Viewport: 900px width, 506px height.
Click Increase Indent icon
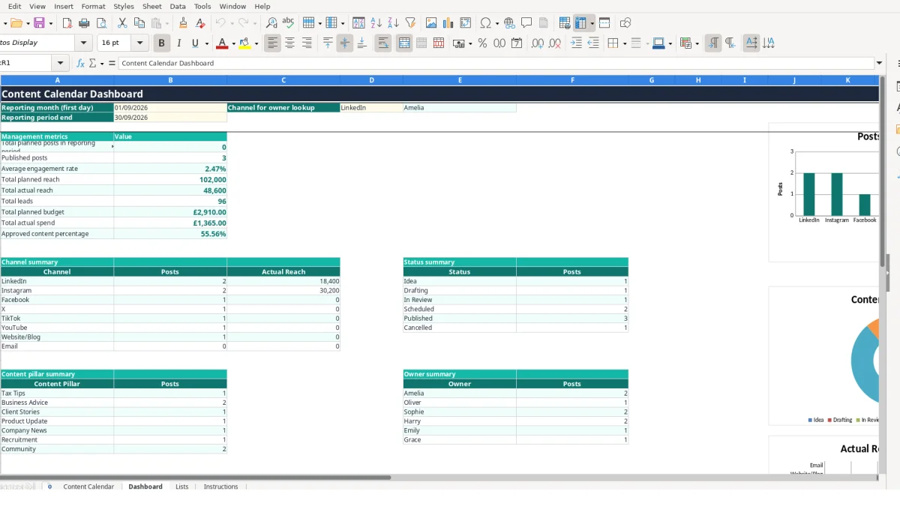[x=576, y=43]
